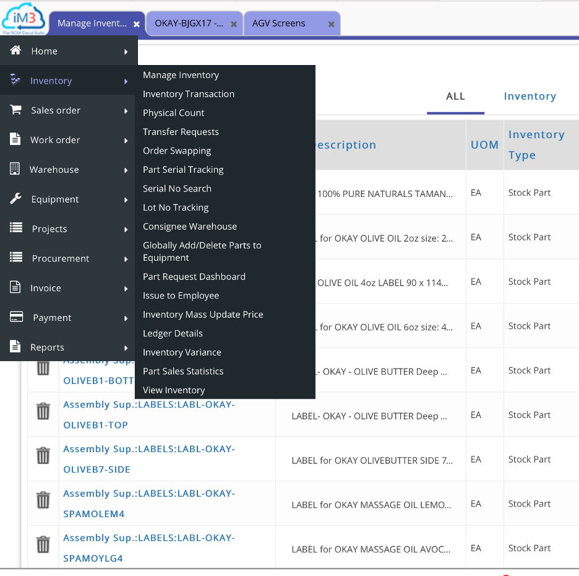Open Globally Add/Delete Parts to Equipment
The height and width of the screenshot is (576, 579).
point(202,251)
